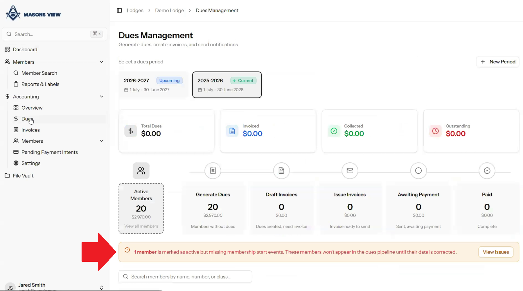Screen dimensions: 523x291
Task: Click the Dashboard grid icon
Action: 7,50
